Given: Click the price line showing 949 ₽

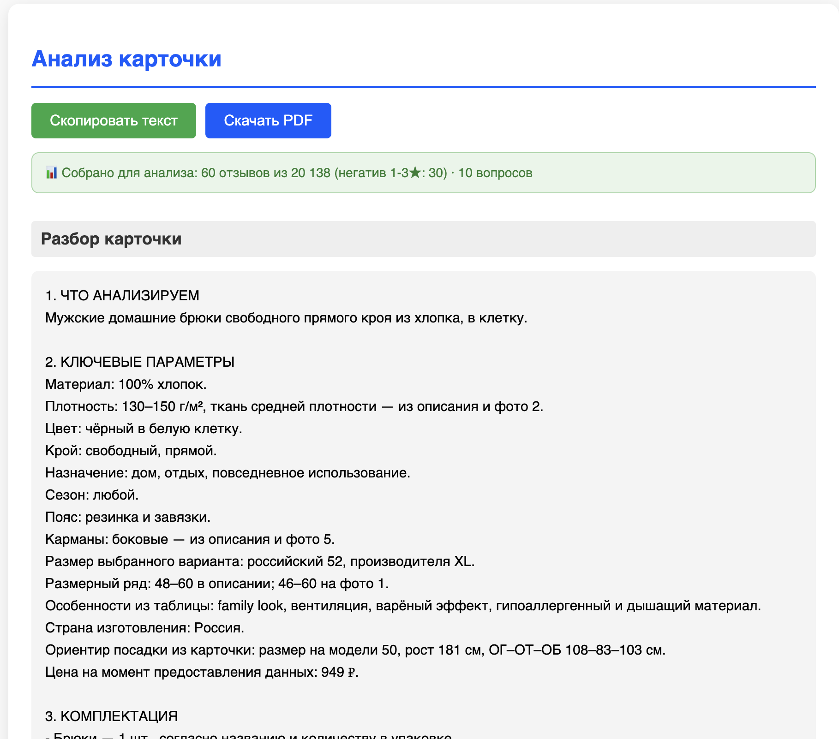Looking at the screenshot, I should (202, 672).
